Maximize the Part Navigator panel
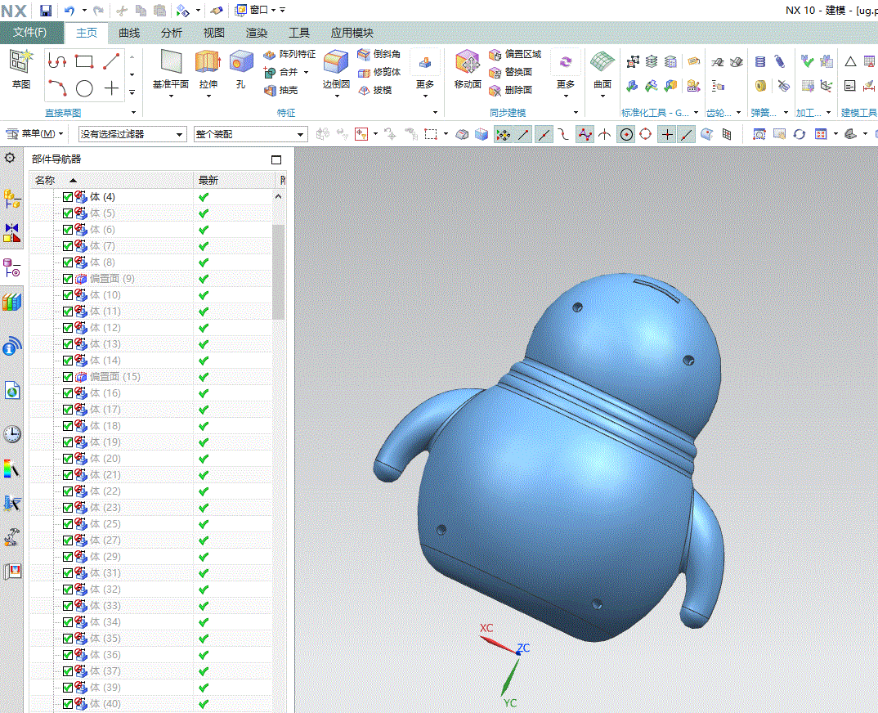This screenshot has height=713, width=878. (x=276, y=159)
